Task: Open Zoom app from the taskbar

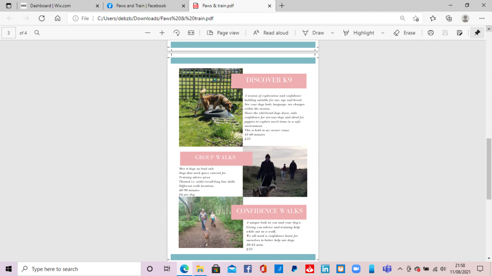Action: pos(356,269)
